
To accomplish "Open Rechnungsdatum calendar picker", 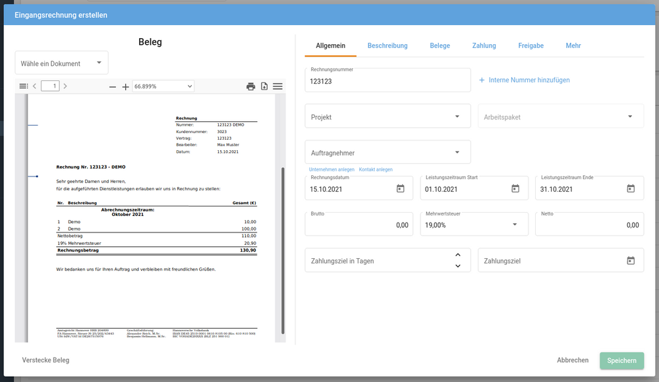I will coord(400,189).
